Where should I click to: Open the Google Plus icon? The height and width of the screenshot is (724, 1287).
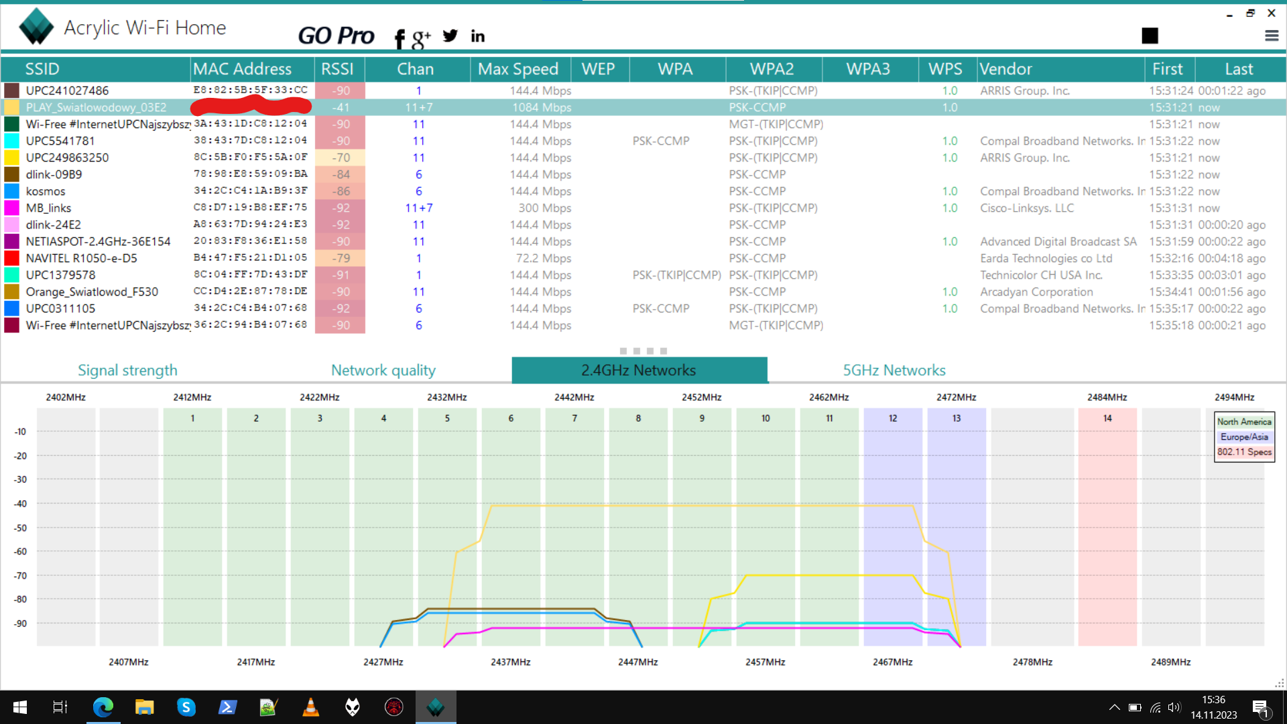pyautogui.click(x=421, y=39)
